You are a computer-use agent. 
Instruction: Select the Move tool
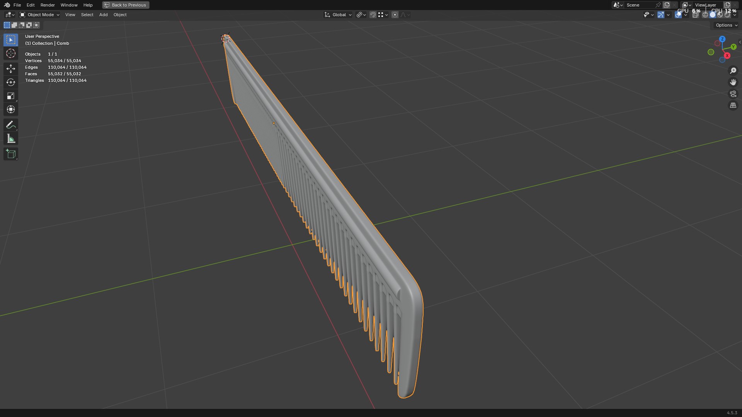11,69
